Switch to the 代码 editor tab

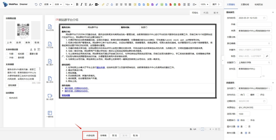(206, 13)
